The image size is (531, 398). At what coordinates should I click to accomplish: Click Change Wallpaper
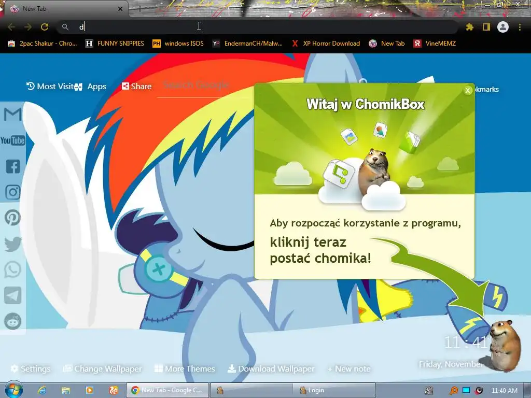[103, 368]
